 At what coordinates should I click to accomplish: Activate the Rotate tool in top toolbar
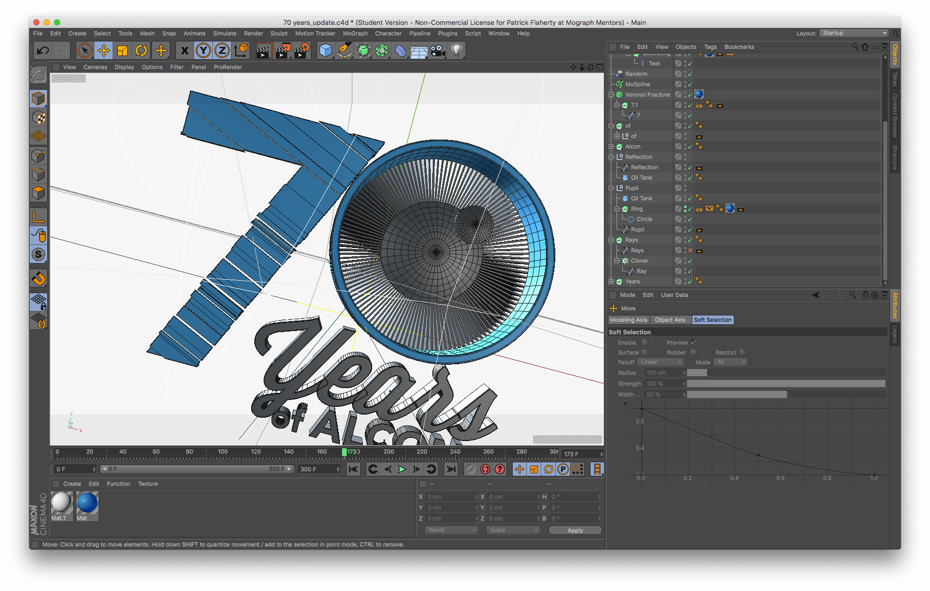[141, 50]
